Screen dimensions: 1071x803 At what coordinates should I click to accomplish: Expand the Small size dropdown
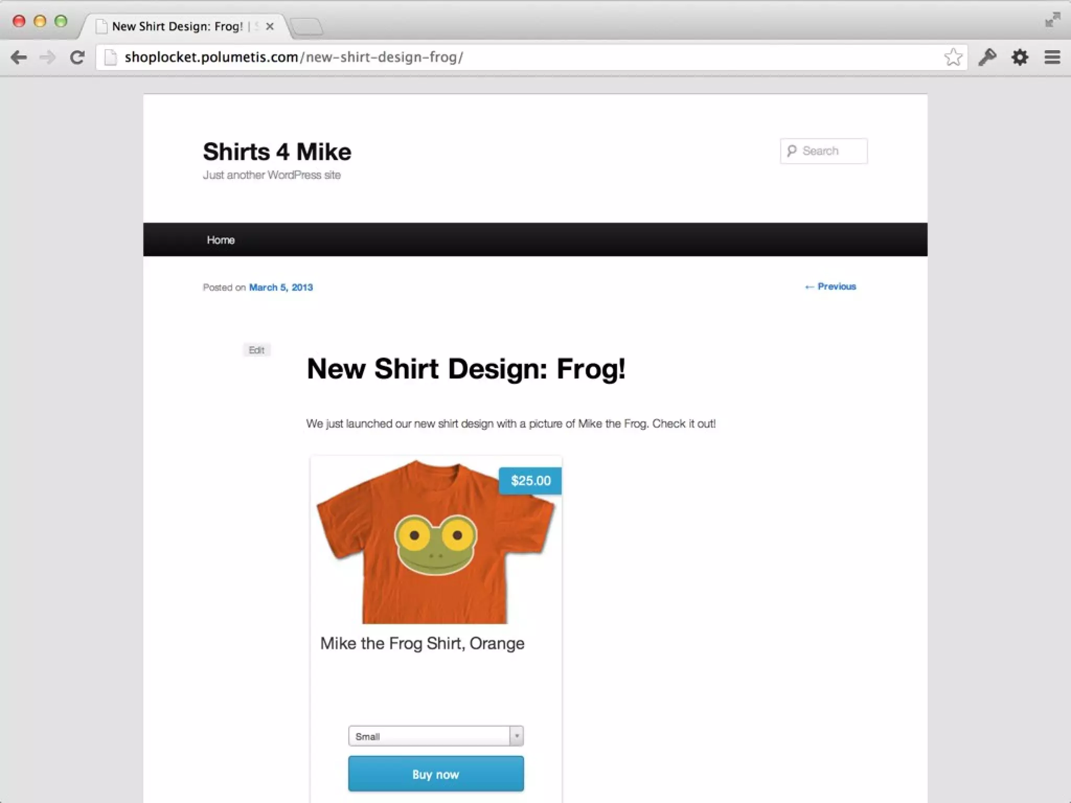coord(436,736)
